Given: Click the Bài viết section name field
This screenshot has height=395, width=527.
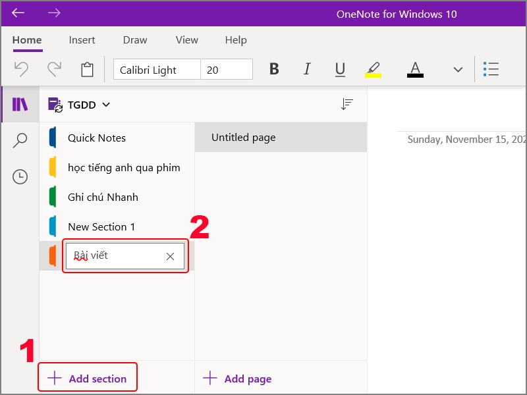Looking at the screenshot, I should tap(125, 256).
